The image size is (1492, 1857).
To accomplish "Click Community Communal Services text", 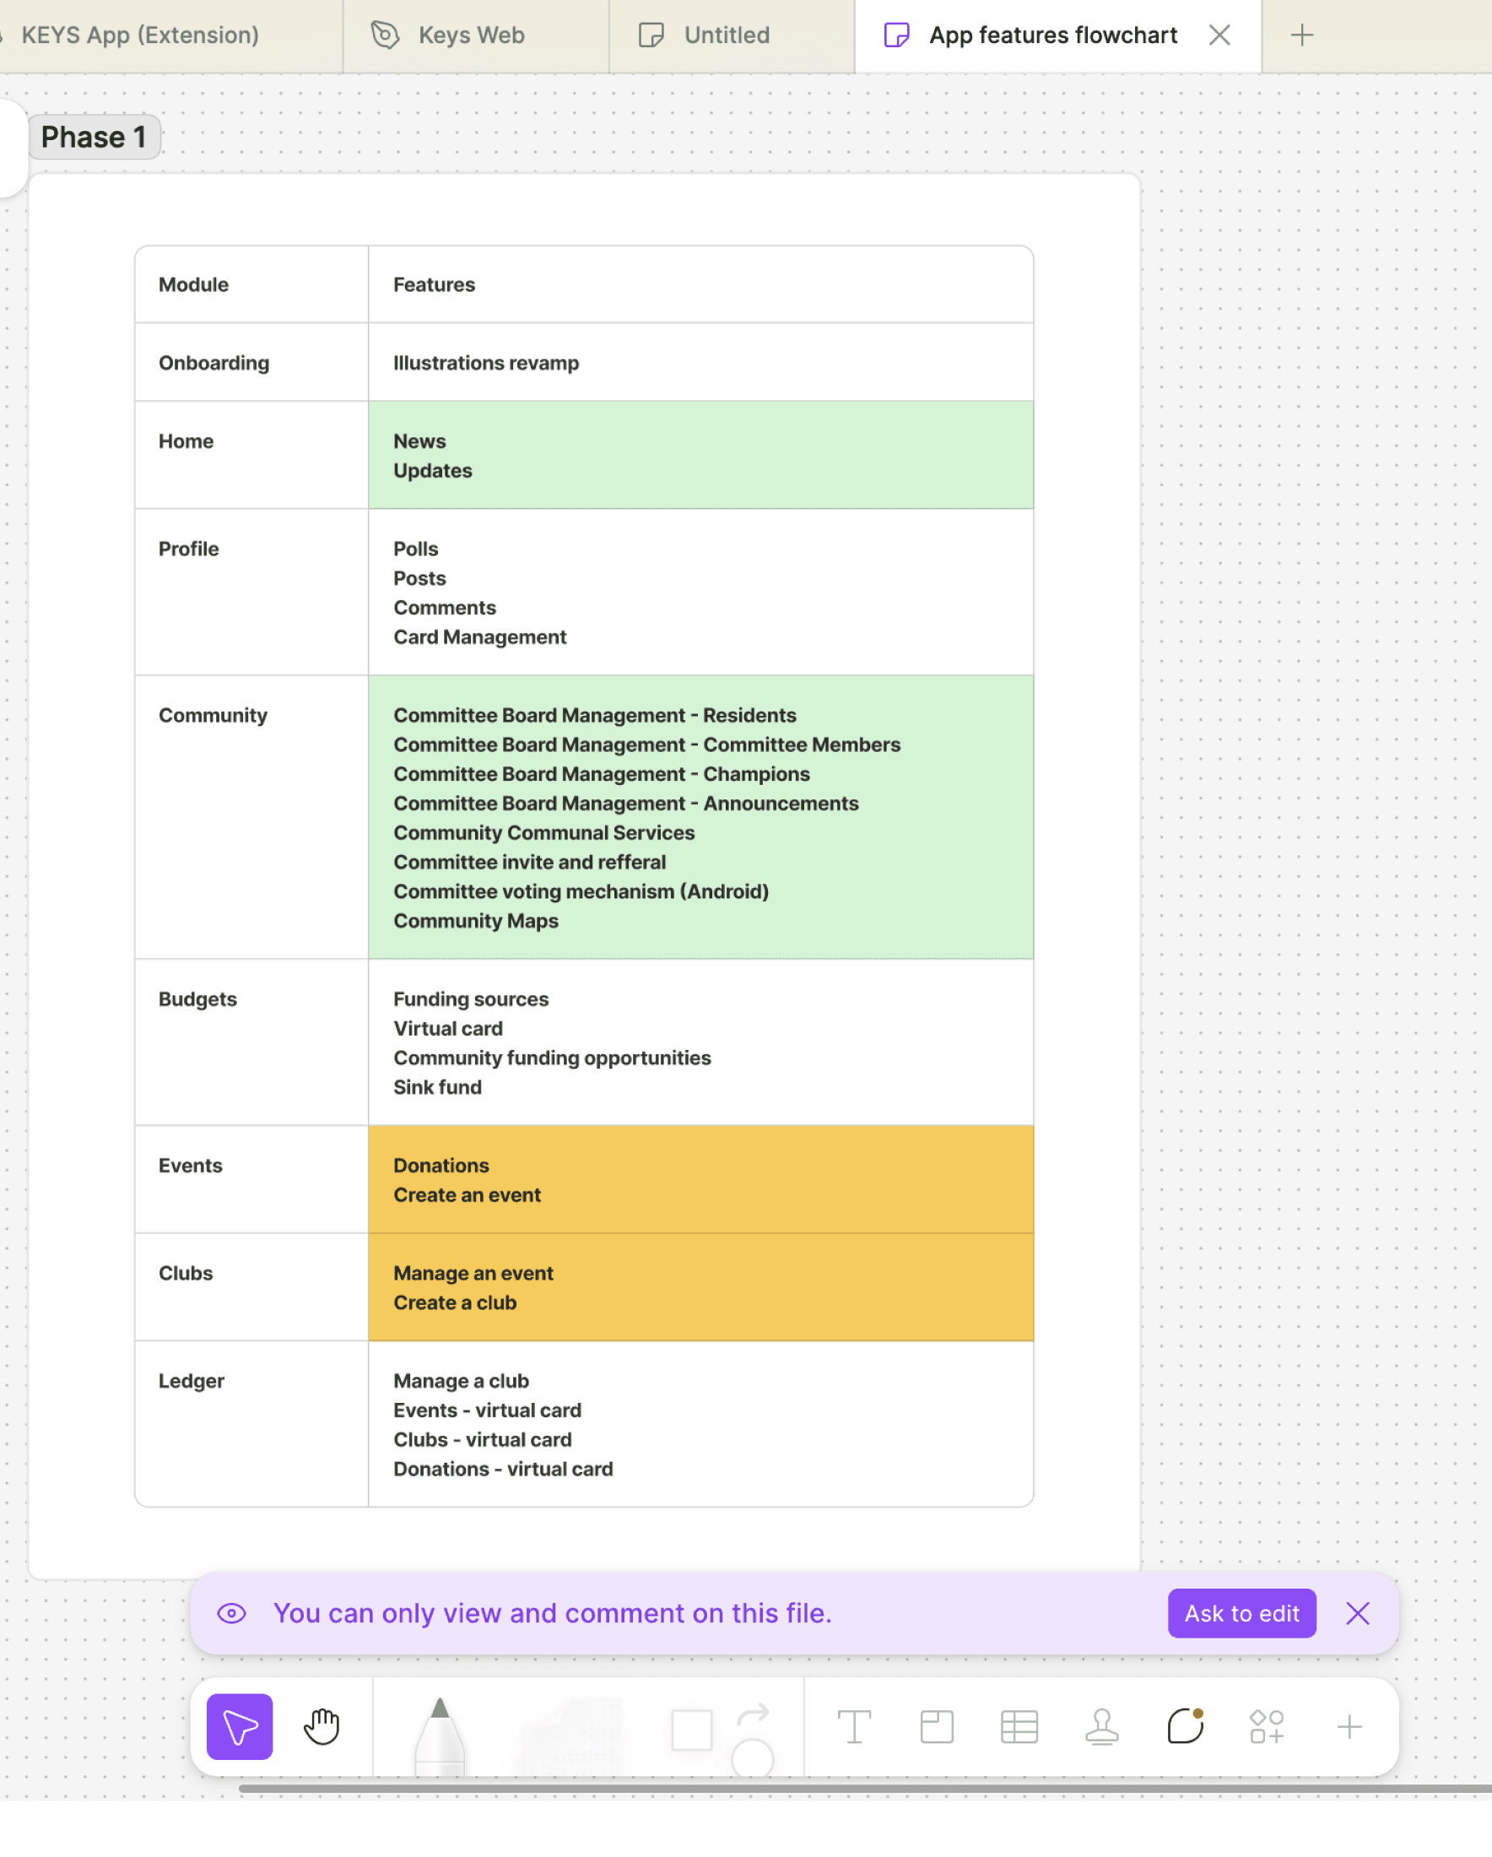I will coord(544,833).
